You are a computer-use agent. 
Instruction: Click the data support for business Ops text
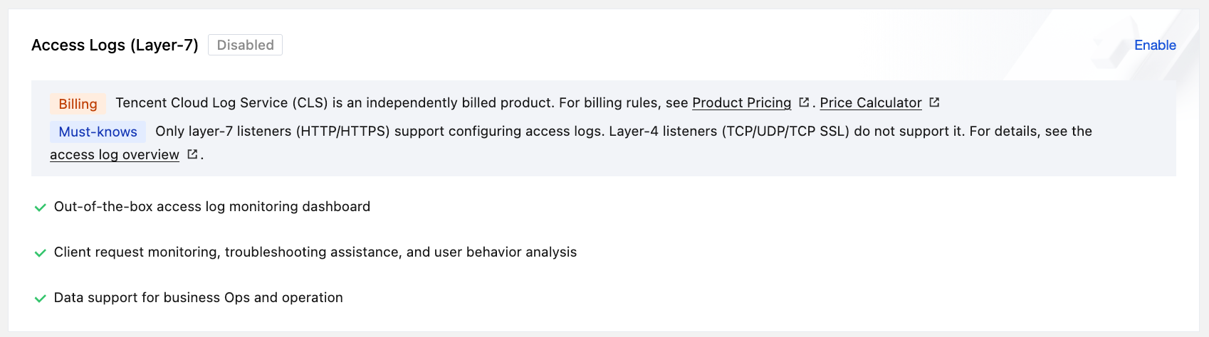pyautogui.click(x=199, y=298)
